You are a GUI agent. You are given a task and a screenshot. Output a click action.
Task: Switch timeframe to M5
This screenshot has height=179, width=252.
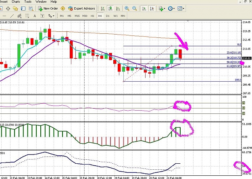click(x=69, y=16)
